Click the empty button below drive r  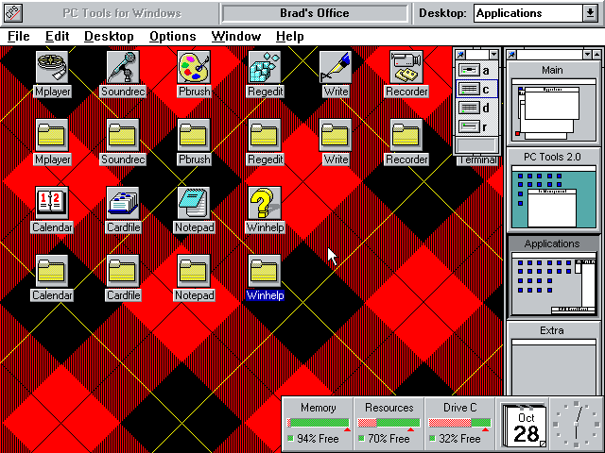click(476, 145)
